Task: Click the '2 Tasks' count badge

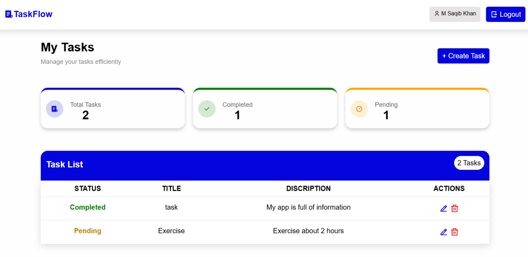Action: tap(469, 163)
